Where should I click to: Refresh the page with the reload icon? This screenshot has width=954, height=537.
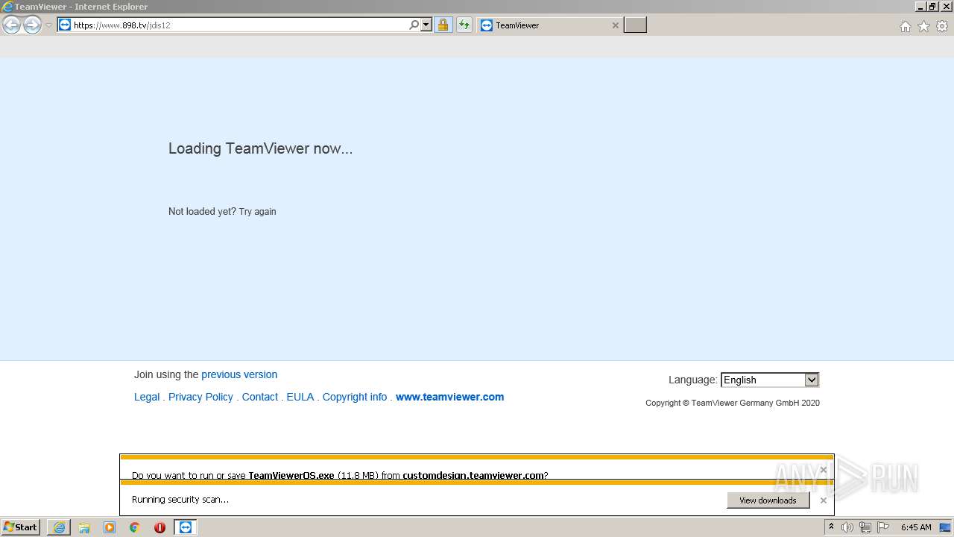(464, 25)
